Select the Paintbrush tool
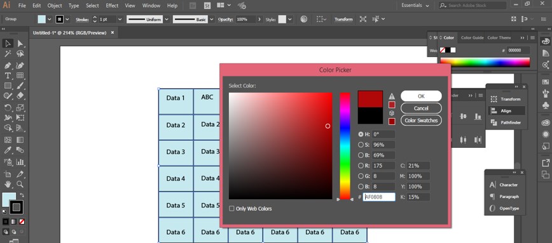 [20, 86]
